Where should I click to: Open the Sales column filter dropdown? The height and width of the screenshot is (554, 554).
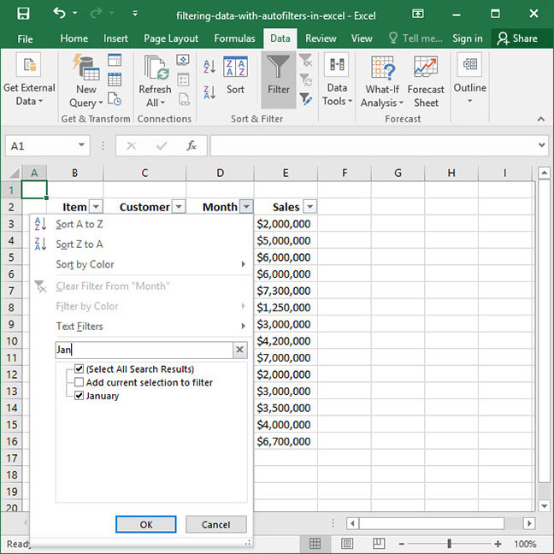click(x=309, y=207)
